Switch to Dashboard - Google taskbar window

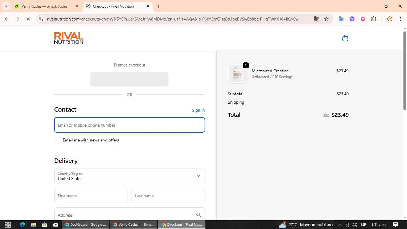point(85,225)
